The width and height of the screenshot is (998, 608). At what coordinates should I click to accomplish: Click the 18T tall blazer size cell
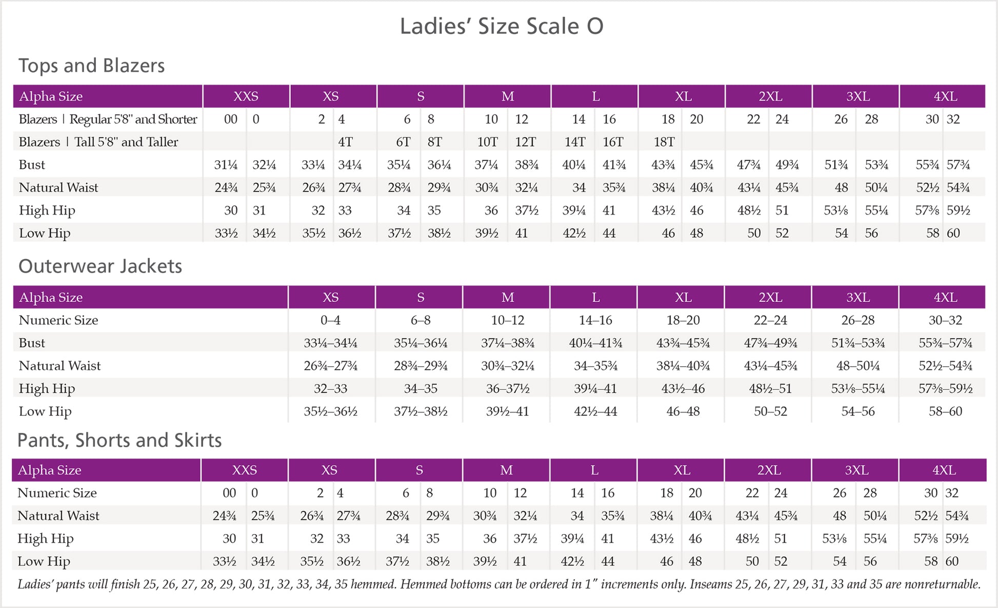point(664,142)
